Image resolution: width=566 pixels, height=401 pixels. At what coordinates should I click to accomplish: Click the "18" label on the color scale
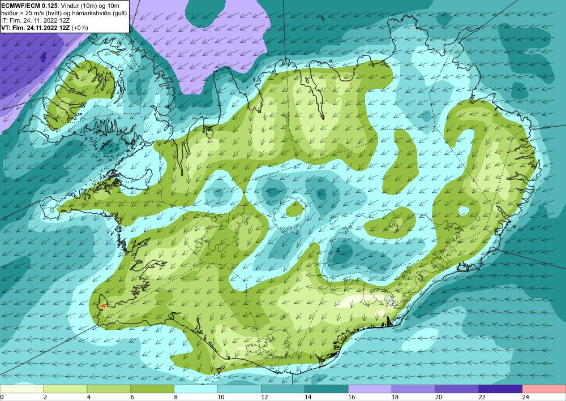point(395,398)
